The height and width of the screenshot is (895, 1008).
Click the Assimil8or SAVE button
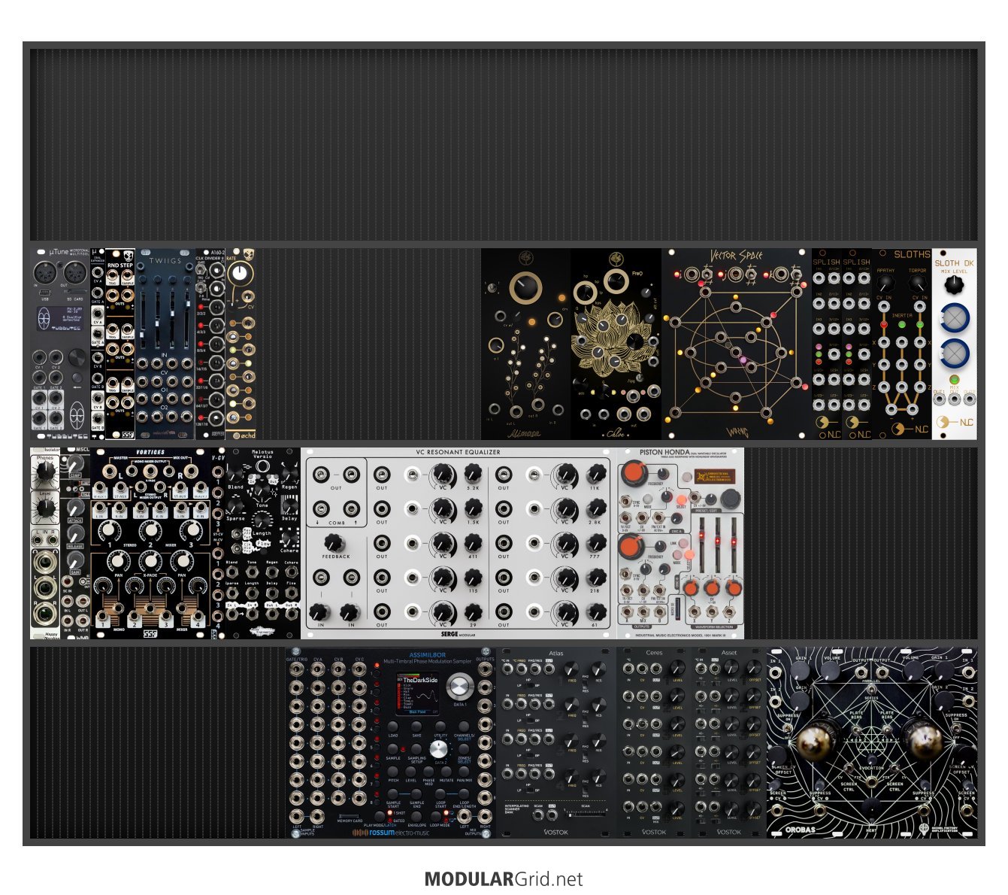pyautogui.click(x=416, y=727)
